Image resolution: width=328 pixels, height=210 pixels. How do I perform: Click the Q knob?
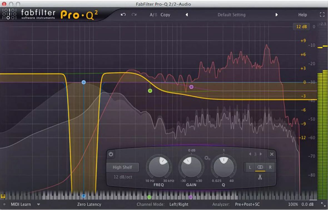click(x=223, y=167)
